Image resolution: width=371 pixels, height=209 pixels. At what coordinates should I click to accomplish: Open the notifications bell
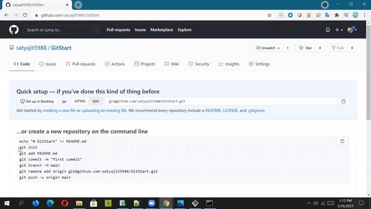[x=328, y=30]
